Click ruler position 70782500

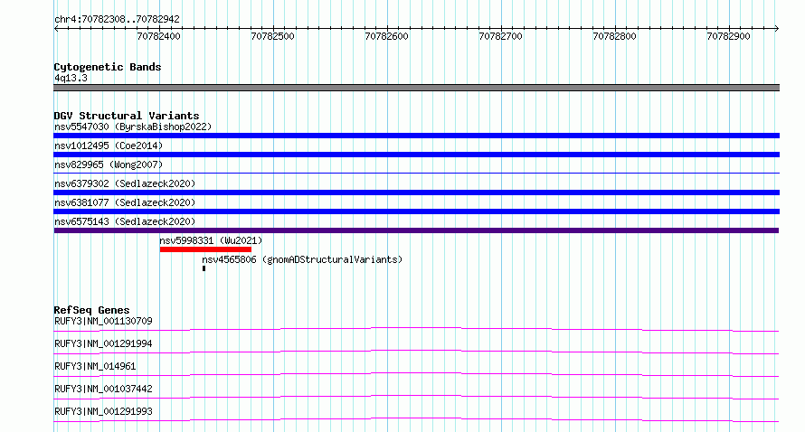272,36
